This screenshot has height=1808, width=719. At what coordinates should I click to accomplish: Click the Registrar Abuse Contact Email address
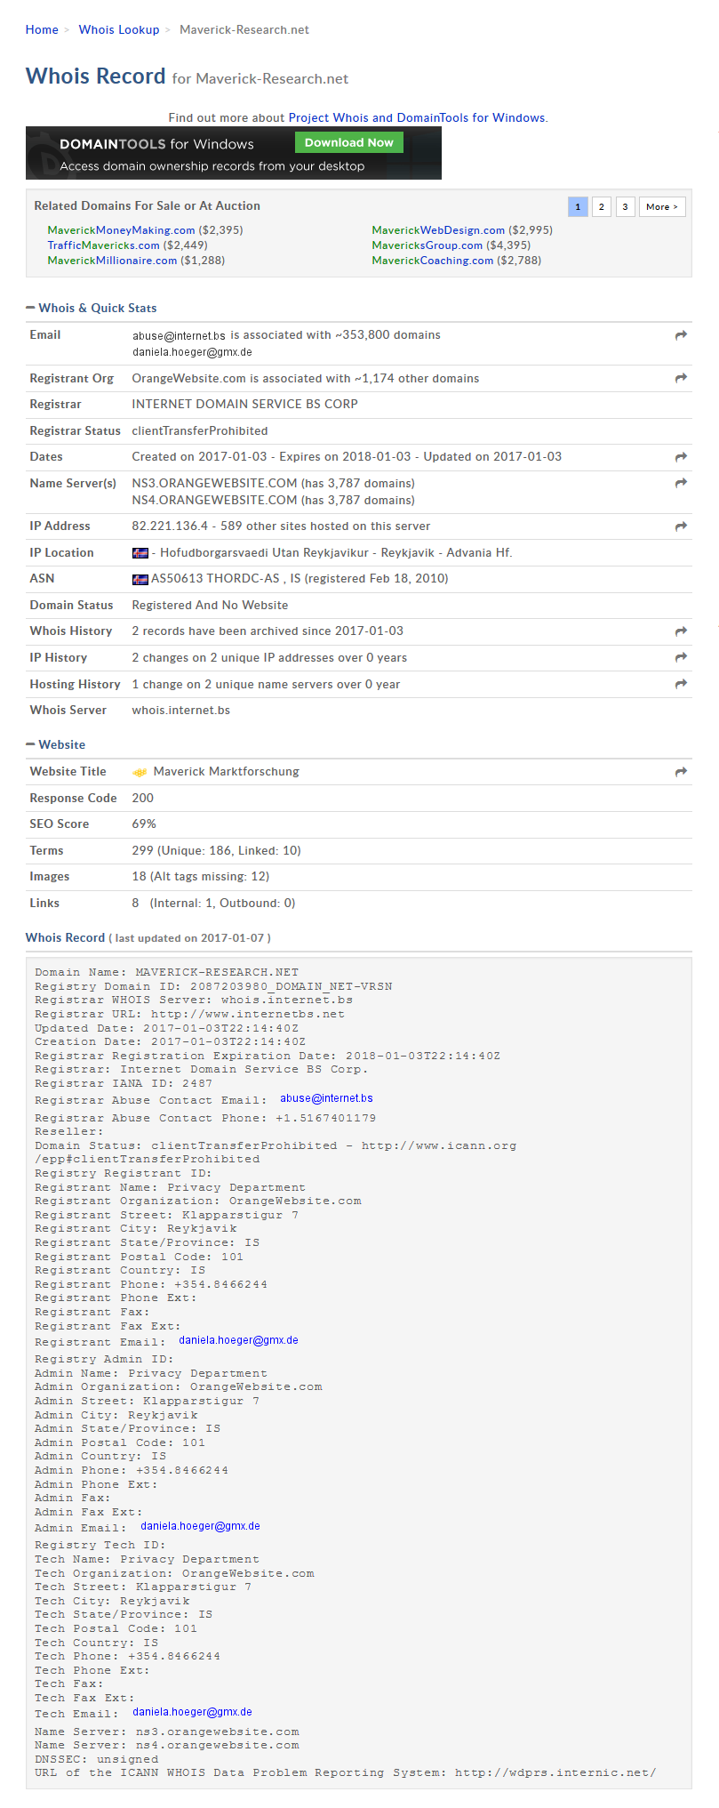[326, 1098]
